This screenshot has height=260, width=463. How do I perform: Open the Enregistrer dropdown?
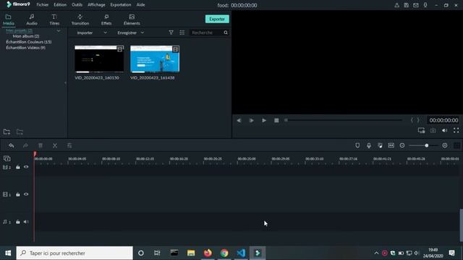[127, 32]
